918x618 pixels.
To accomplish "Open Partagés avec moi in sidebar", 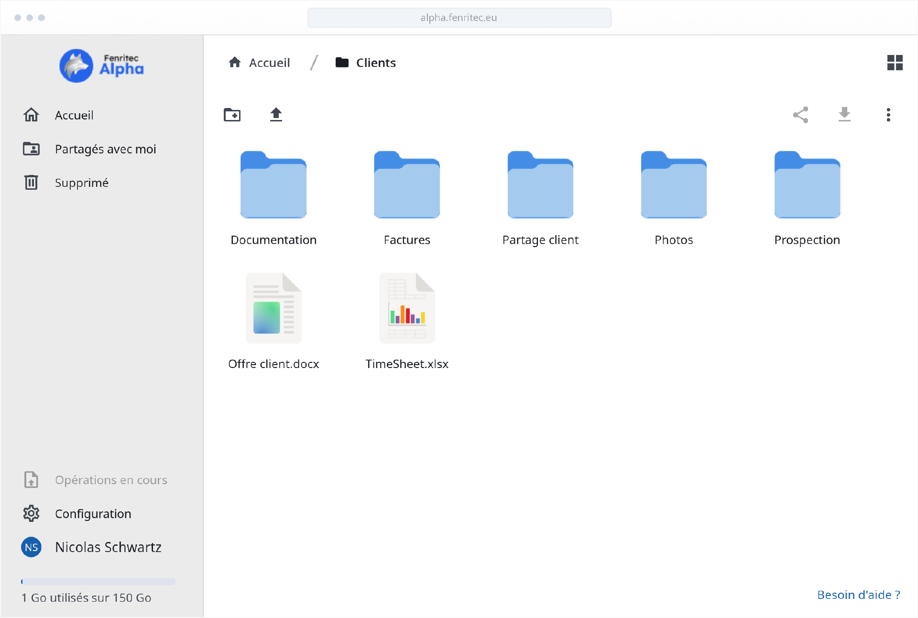I will pyautogui.click(x=105, y=149).
